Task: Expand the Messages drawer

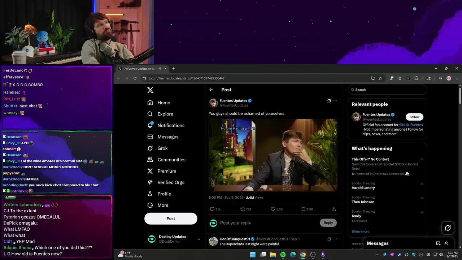Action: tap(446, 243)
